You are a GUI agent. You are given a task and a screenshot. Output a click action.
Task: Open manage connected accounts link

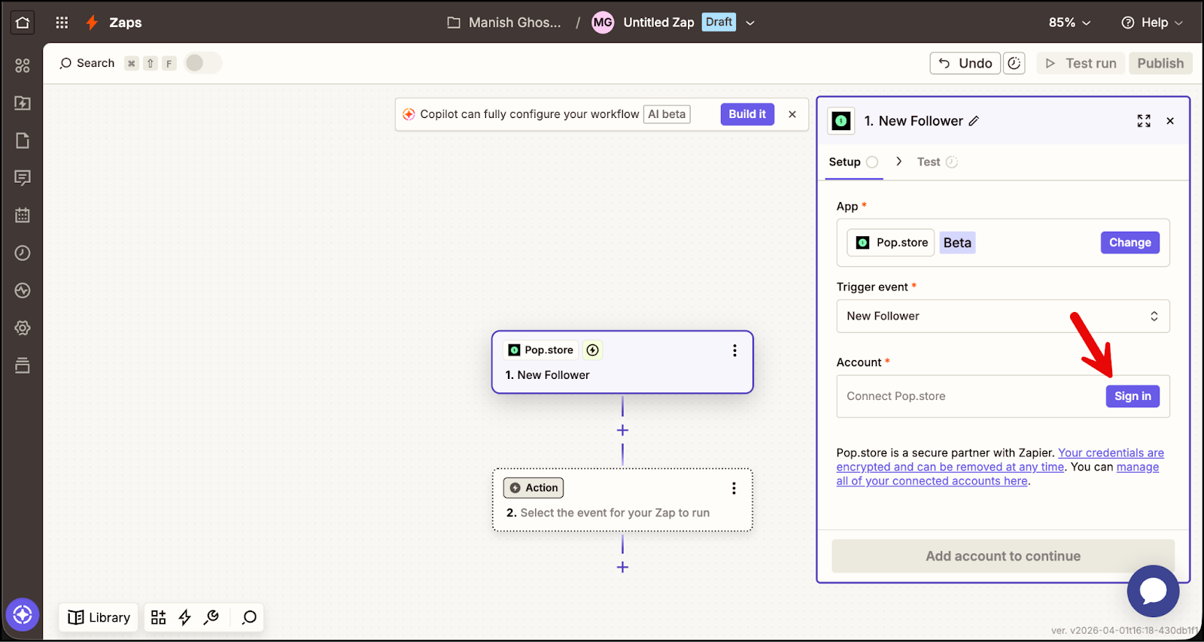[932, 481]
